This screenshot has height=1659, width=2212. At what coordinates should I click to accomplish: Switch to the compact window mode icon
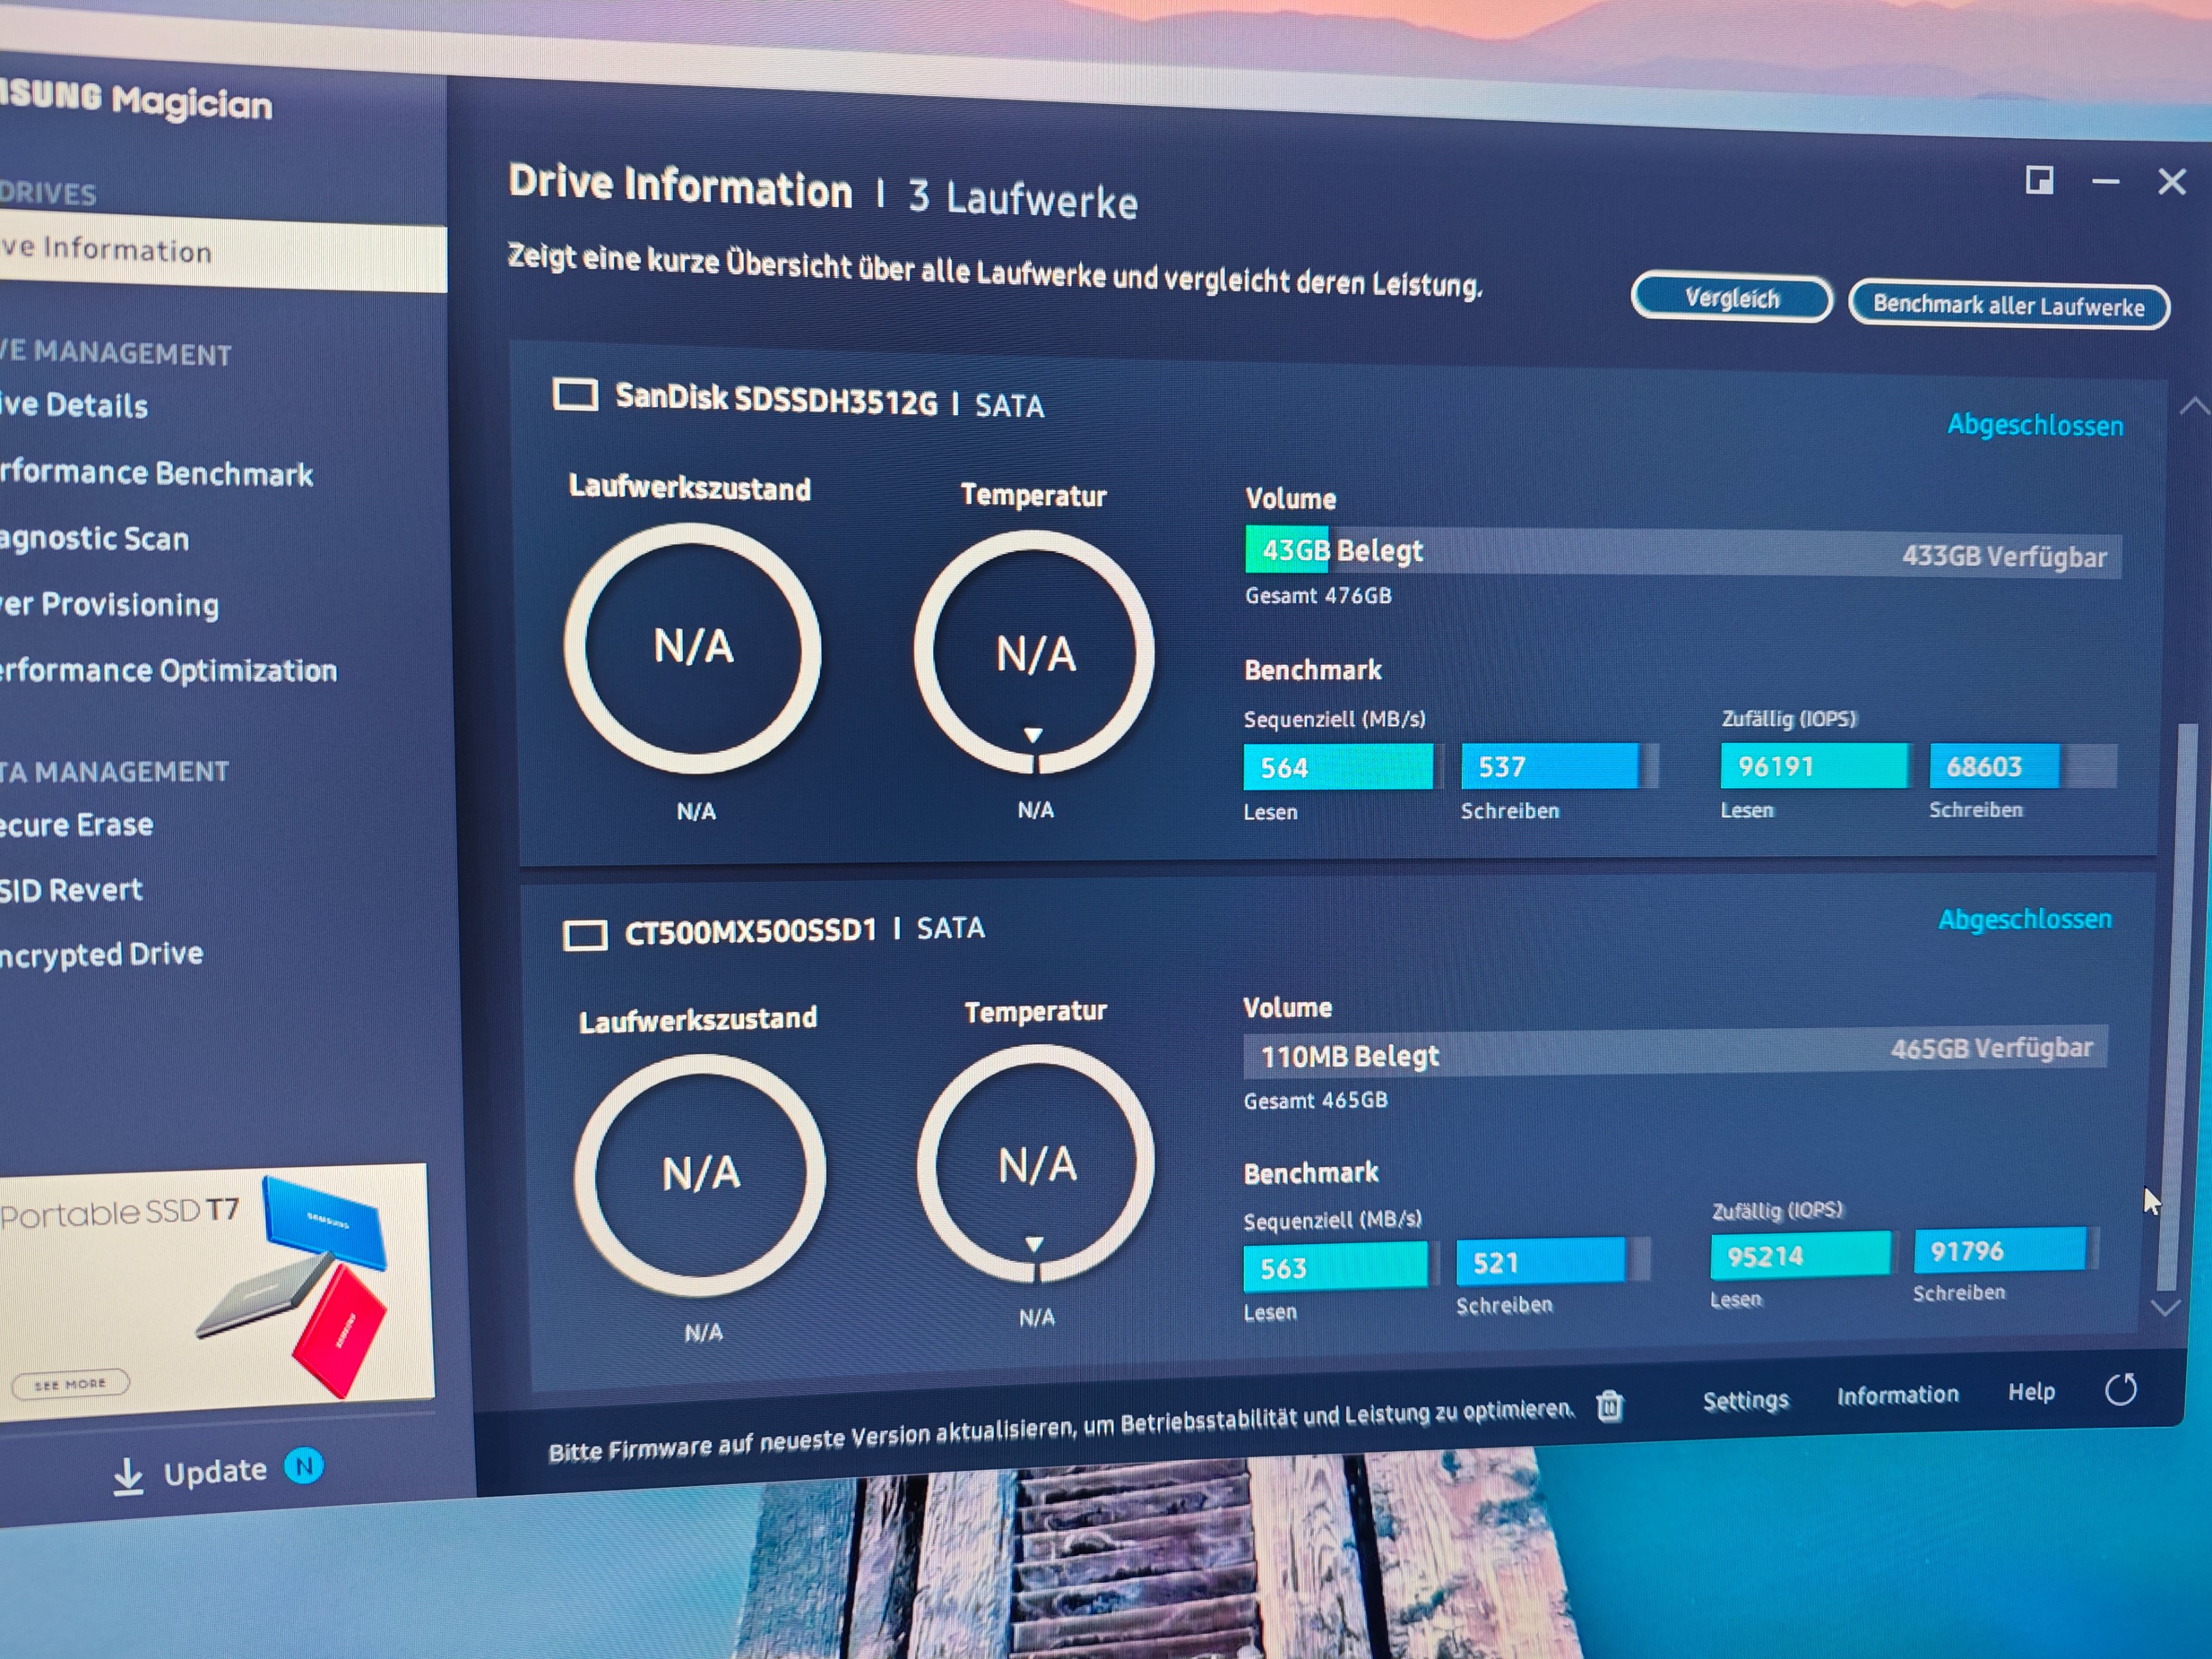coord(2039,180)
